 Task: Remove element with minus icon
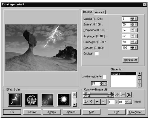140,77
